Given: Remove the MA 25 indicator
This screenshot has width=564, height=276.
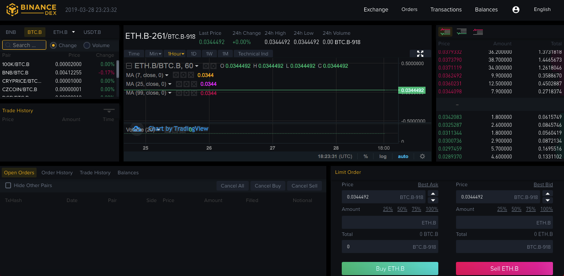Looking at the screenshot, I should click(x=194, y=84).
